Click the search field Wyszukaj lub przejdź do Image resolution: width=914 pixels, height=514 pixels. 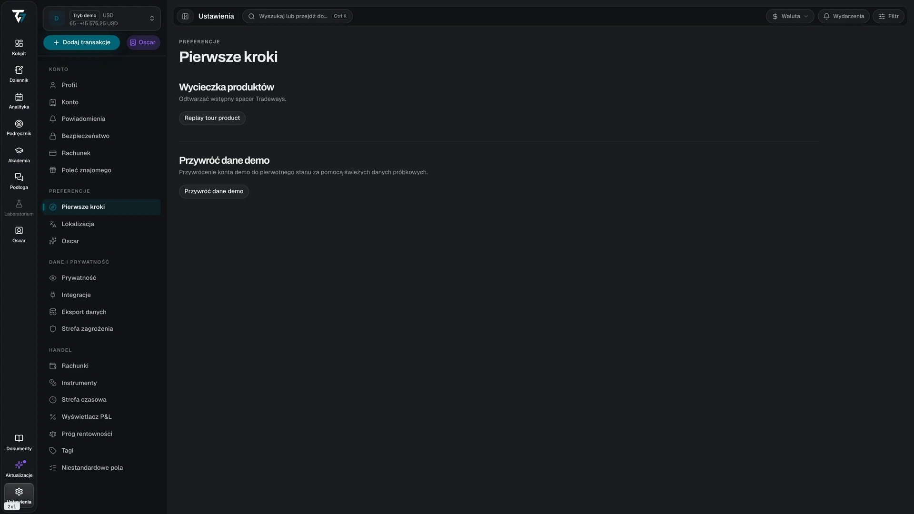pyautogui.click(x=298, y=16)
